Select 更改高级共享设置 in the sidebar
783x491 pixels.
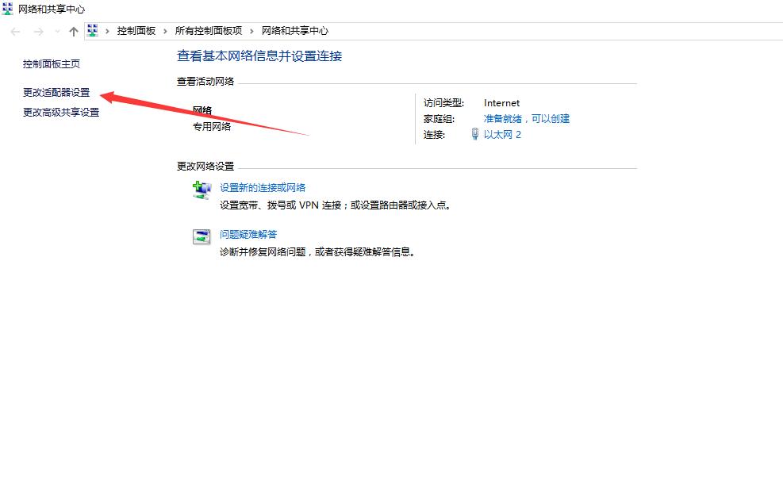click(59, 112)
